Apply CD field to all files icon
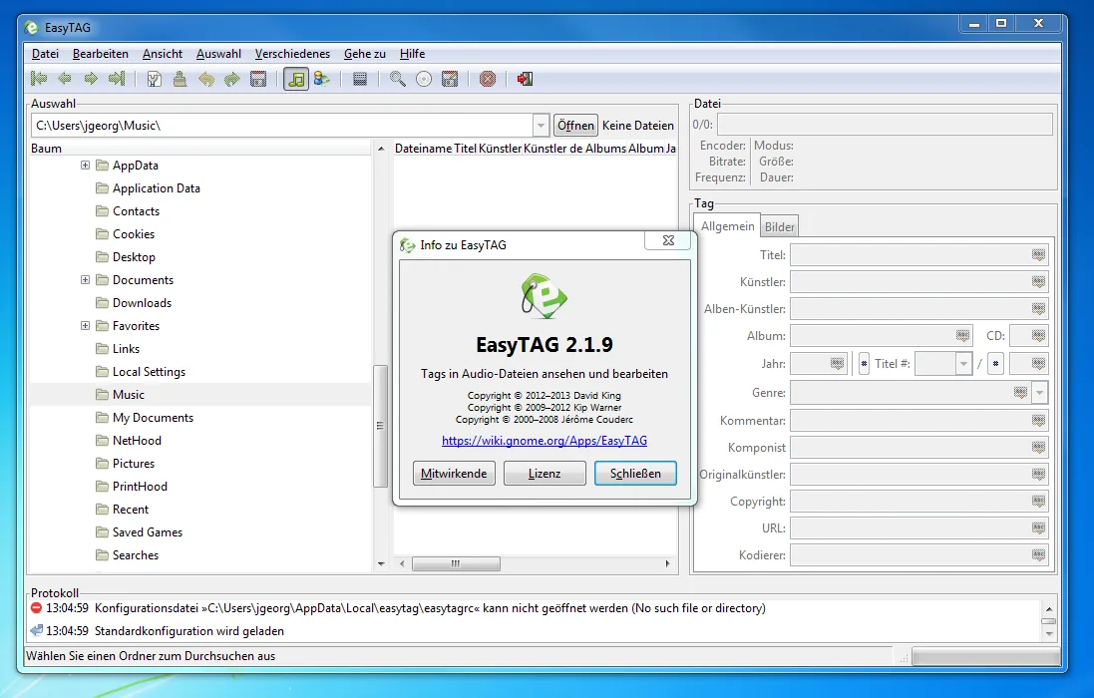The height and width of the screenshot is (698, 1094). [1038, 335]
